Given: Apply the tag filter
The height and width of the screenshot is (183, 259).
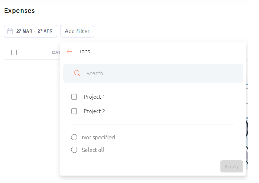Looking at the screenshot, I should click(232, 166).
